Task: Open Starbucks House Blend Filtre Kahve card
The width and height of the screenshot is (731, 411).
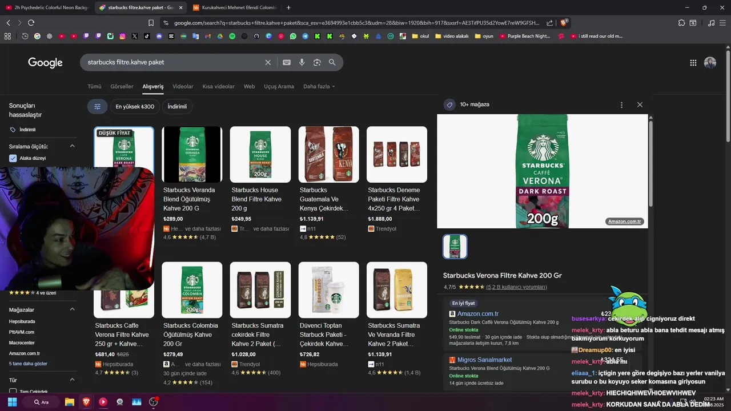Action: point(260,179)
